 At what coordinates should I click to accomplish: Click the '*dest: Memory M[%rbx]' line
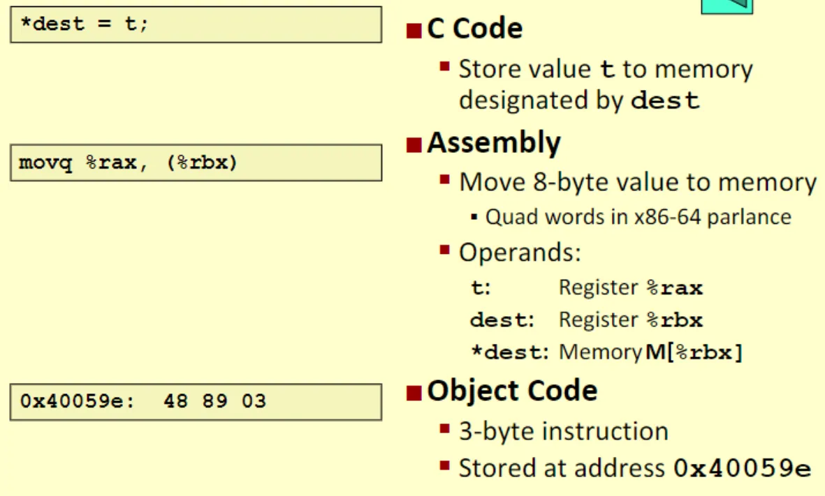(606, 352)
